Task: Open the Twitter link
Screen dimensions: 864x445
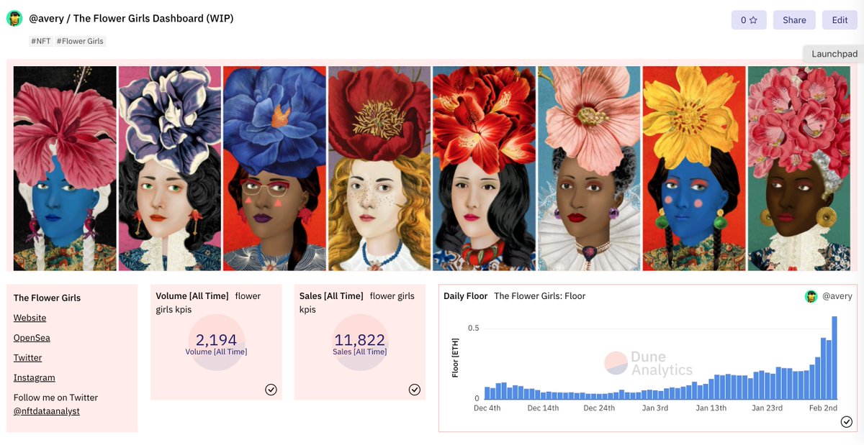Action: click(x=27, y=357)
